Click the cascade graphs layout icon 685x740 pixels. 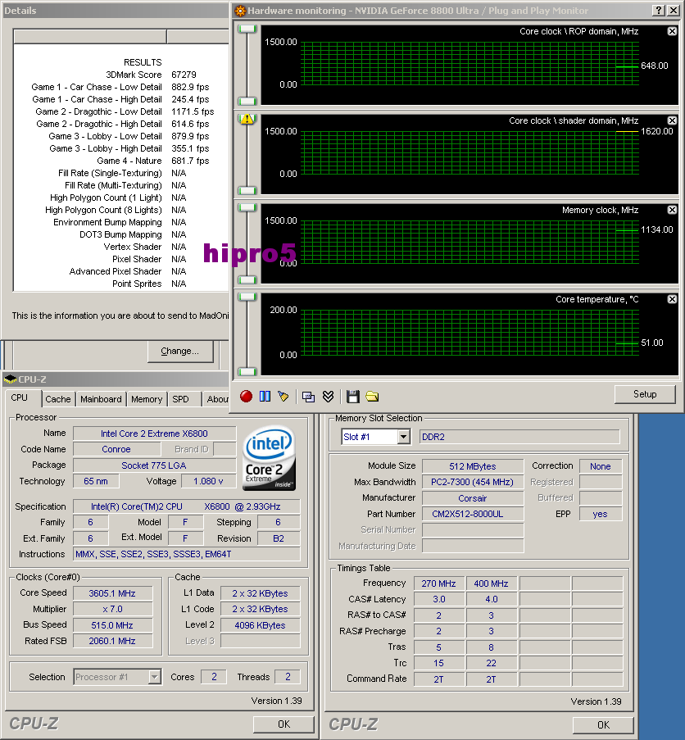pos(308,396)
